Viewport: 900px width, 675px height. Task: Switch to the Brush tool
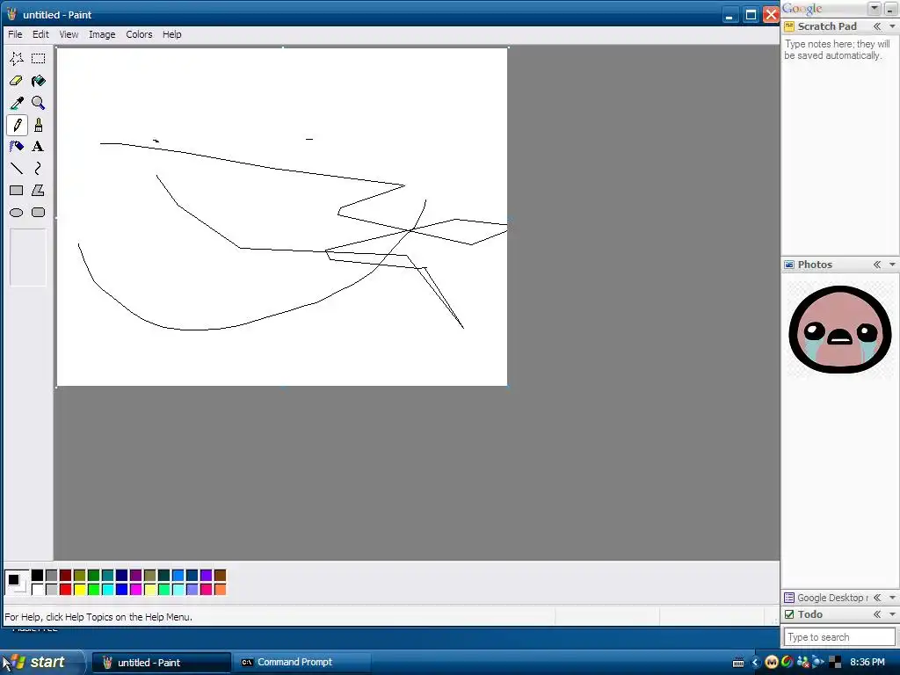pos(39,125)
